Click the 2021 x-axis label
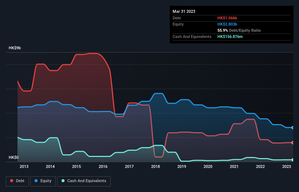This screenshot has width=299, height=192. (234, 166)
